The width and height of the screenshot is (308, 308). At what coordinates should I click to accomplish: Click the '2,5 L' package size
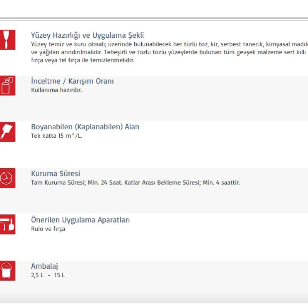coord(37,275)
